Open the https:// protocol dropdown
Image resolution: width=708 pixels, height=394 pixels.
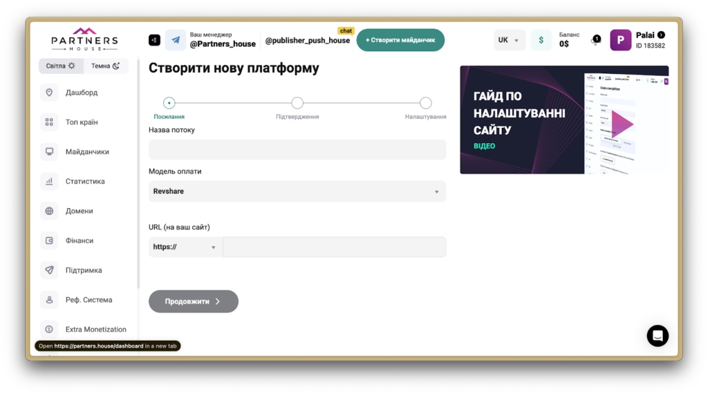pos(185,247)
